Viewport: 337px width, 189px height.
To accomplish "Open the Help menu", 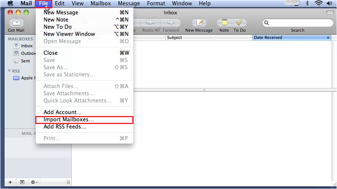I will (x=205, y=3).
